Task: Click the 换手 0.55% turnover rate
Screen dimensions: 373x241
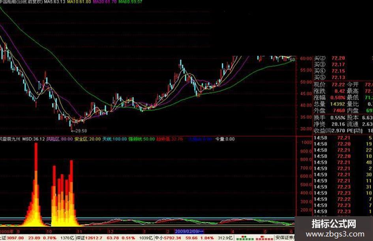Action: 337,118
